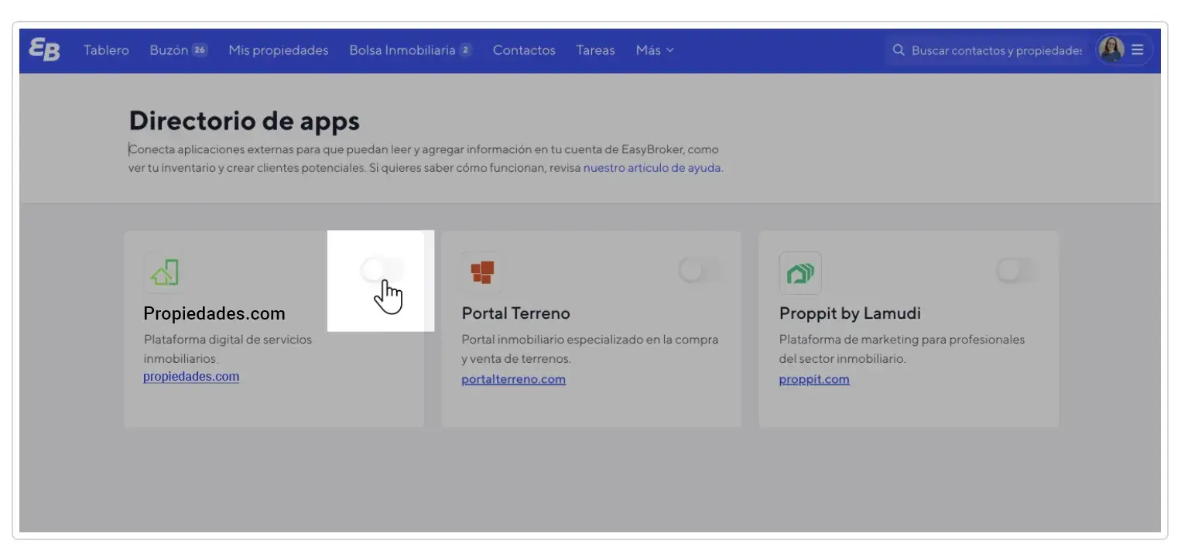
Task: Open the Contactos section
Action: pos(524,50)
